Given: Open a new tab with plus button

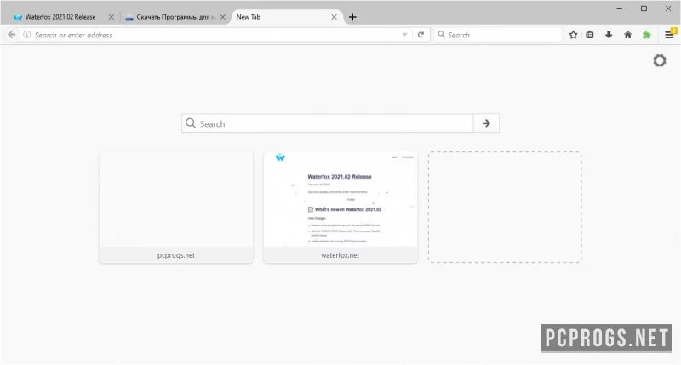Looking at the screenshot, I should pyautogui.click(x=352, y=17).
